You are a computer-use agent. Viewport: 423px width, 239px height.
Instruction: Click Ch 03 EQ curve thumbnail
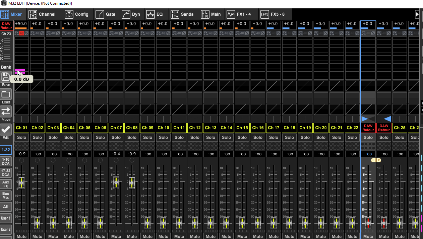[53, 98]
